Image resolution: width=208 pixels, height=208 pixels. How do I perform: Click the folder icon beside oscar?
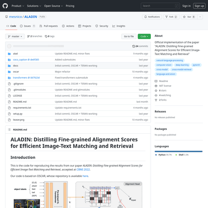[x=9, y=72]
